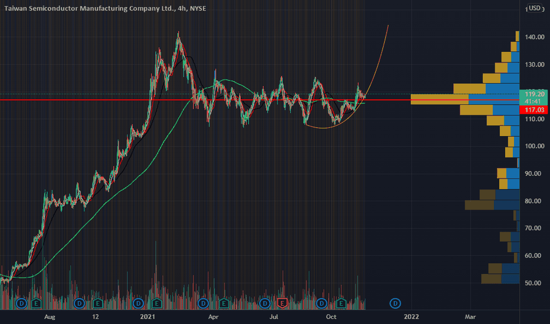This screenshot has width=550, height=324.
Task: Click the 100.00 price axis label
Action: click(535, 146)
